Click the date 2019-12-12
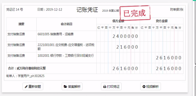 pyautogui.click(x=54, y=10)
